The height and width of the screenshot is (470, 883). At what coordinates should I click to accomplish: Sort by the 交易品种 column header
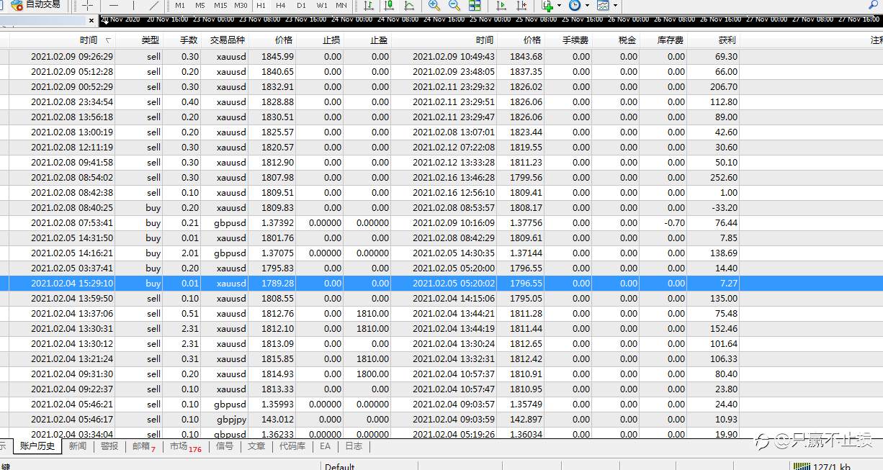(x=227, y=40)
